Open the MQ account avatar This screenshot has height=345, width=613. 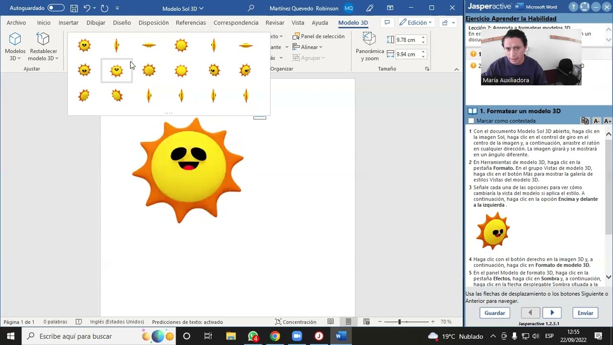coord(349,8)
